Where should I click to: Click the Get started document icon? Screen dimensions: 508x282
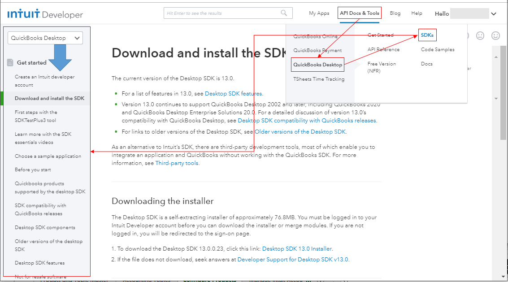click(10, 63)
